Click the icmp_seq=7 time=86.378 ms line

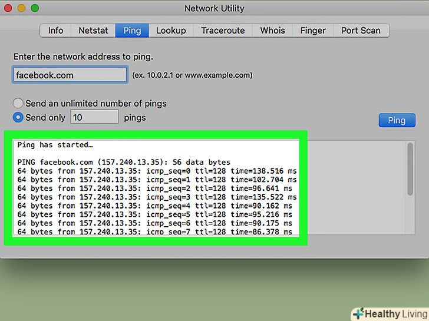pos(155,232)
